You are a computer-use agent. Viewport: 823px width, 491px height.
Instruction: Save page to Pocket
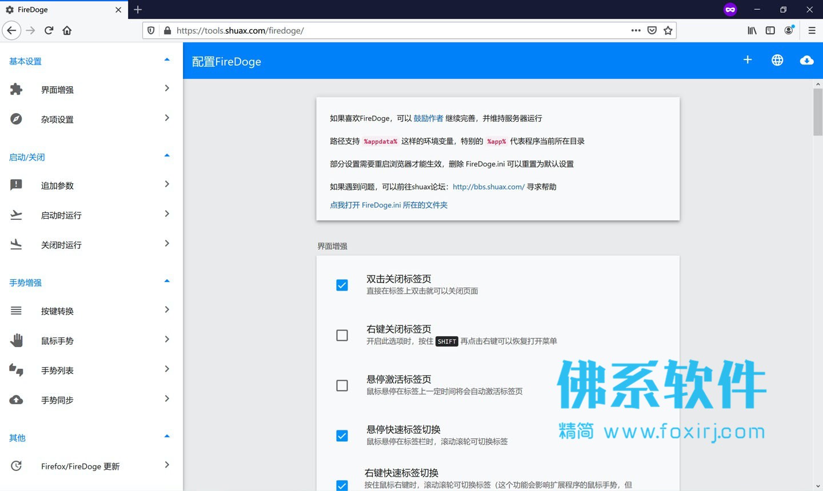(652, 30)
